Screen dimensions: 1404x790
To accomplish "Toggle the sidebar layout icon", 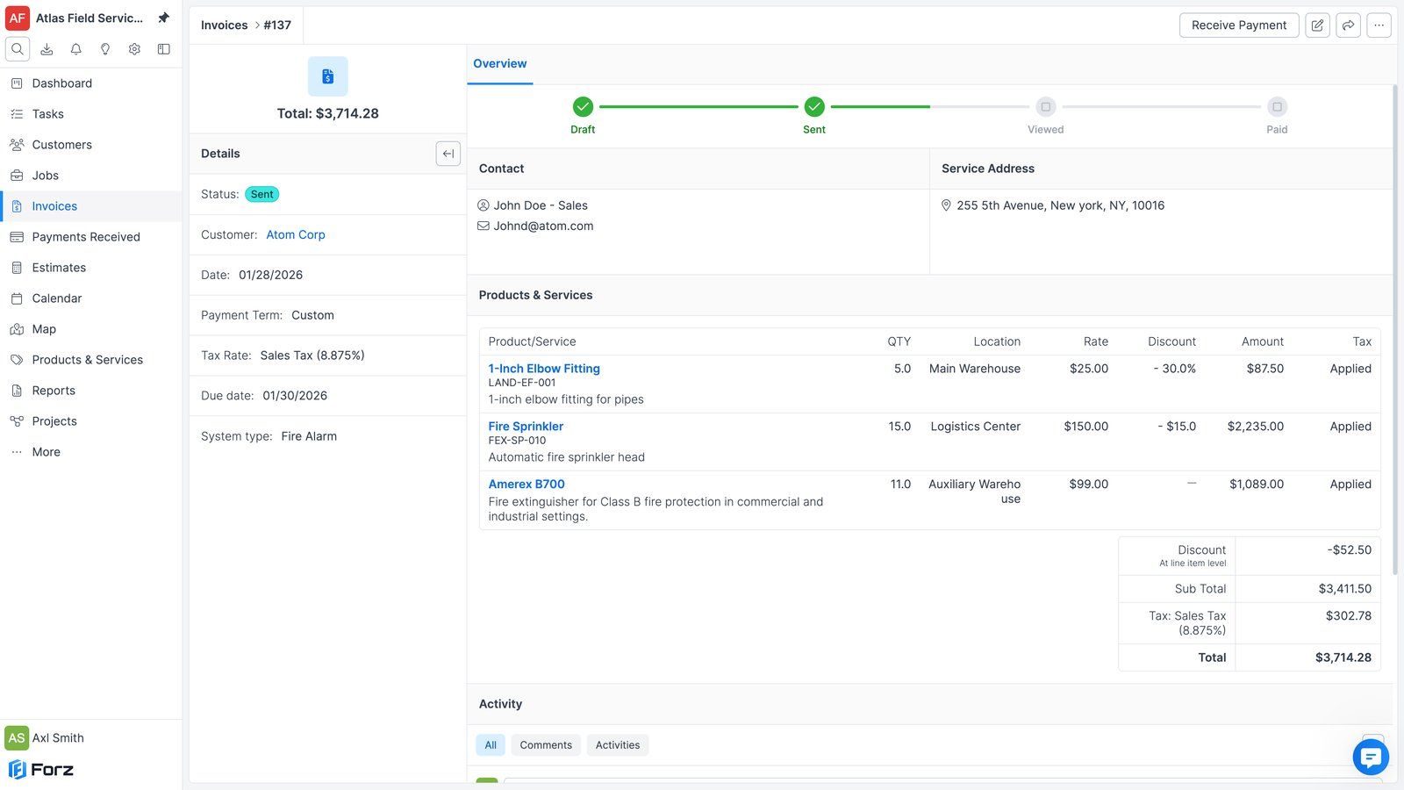I will [163, 49].
